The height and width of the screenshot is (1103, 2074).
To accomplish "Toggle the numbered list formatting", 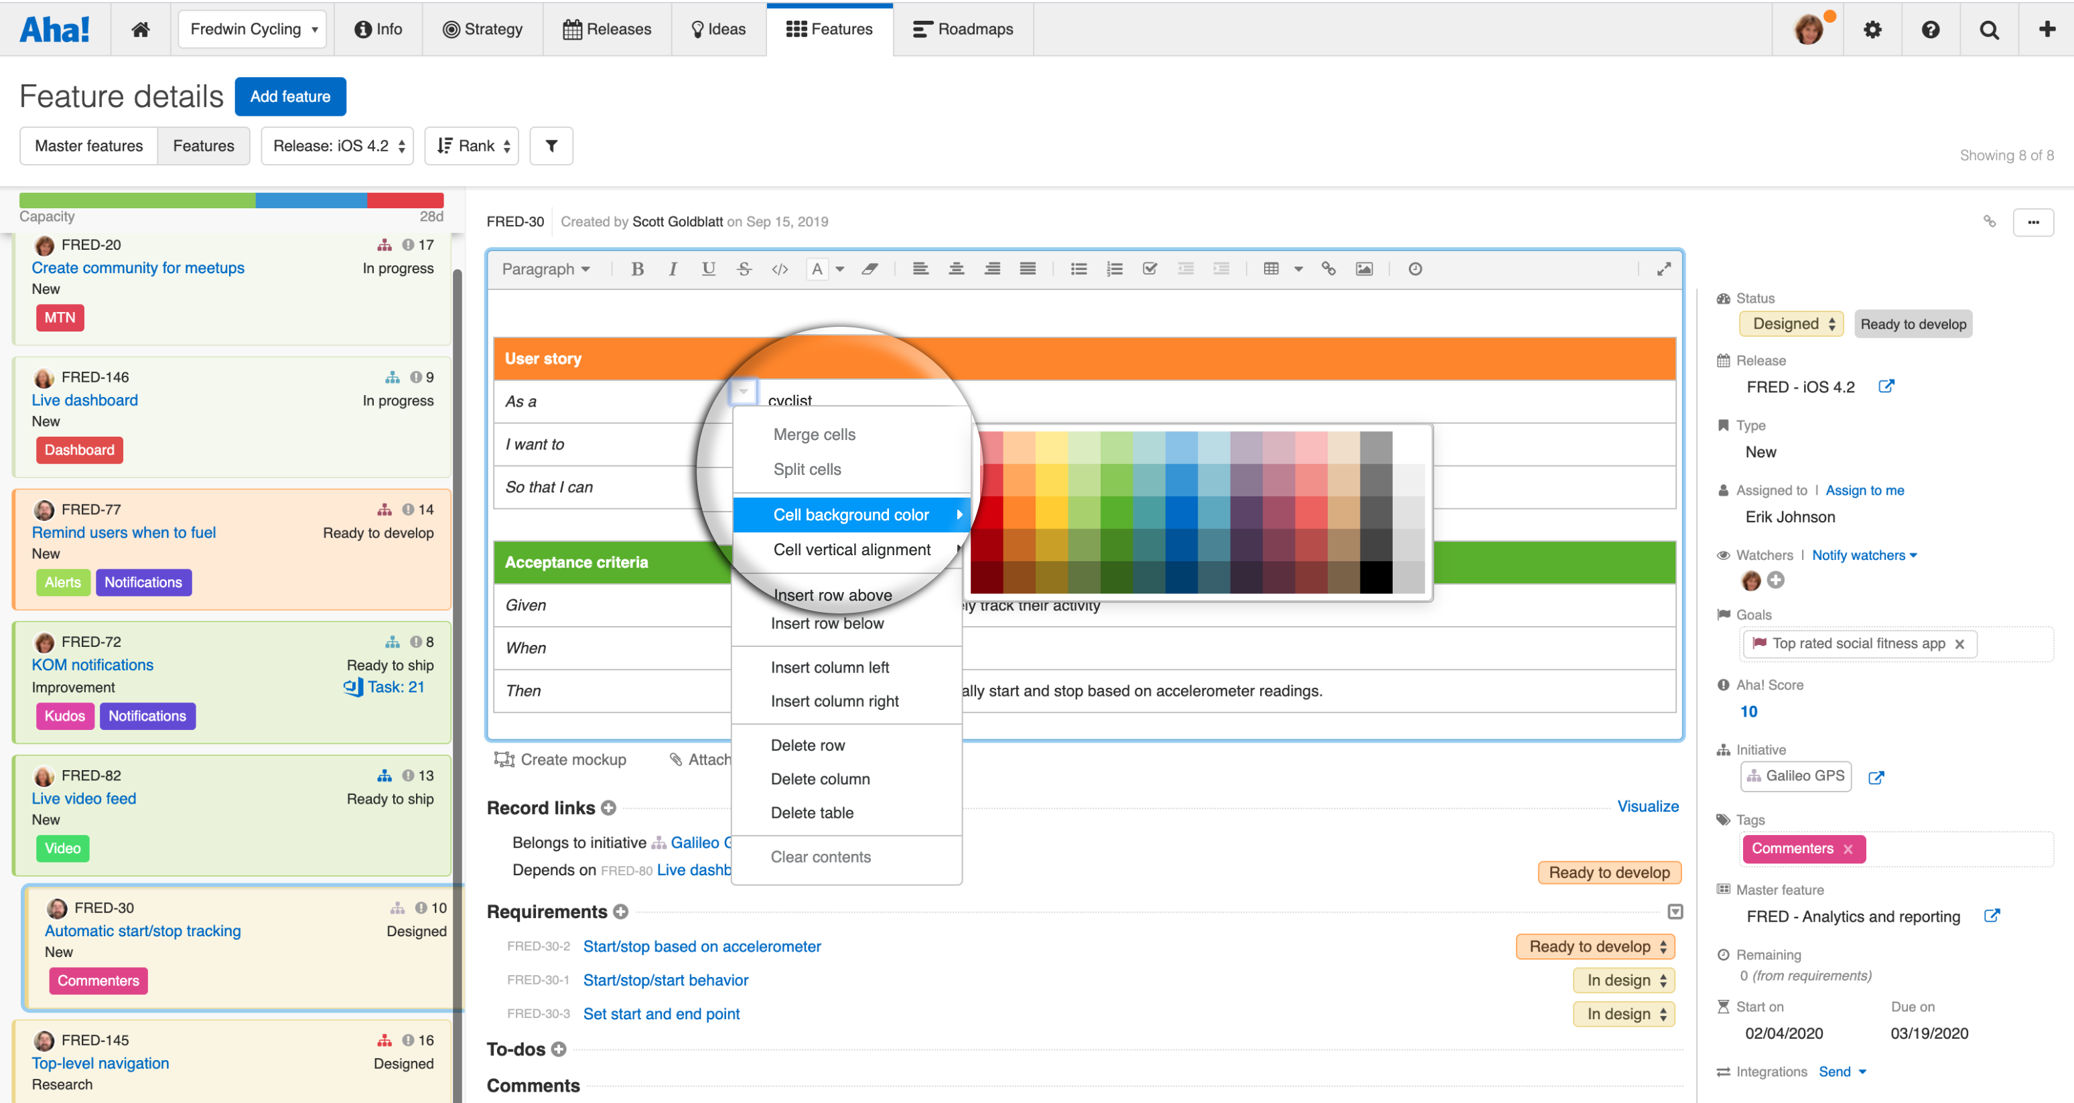I will 1114,269.
